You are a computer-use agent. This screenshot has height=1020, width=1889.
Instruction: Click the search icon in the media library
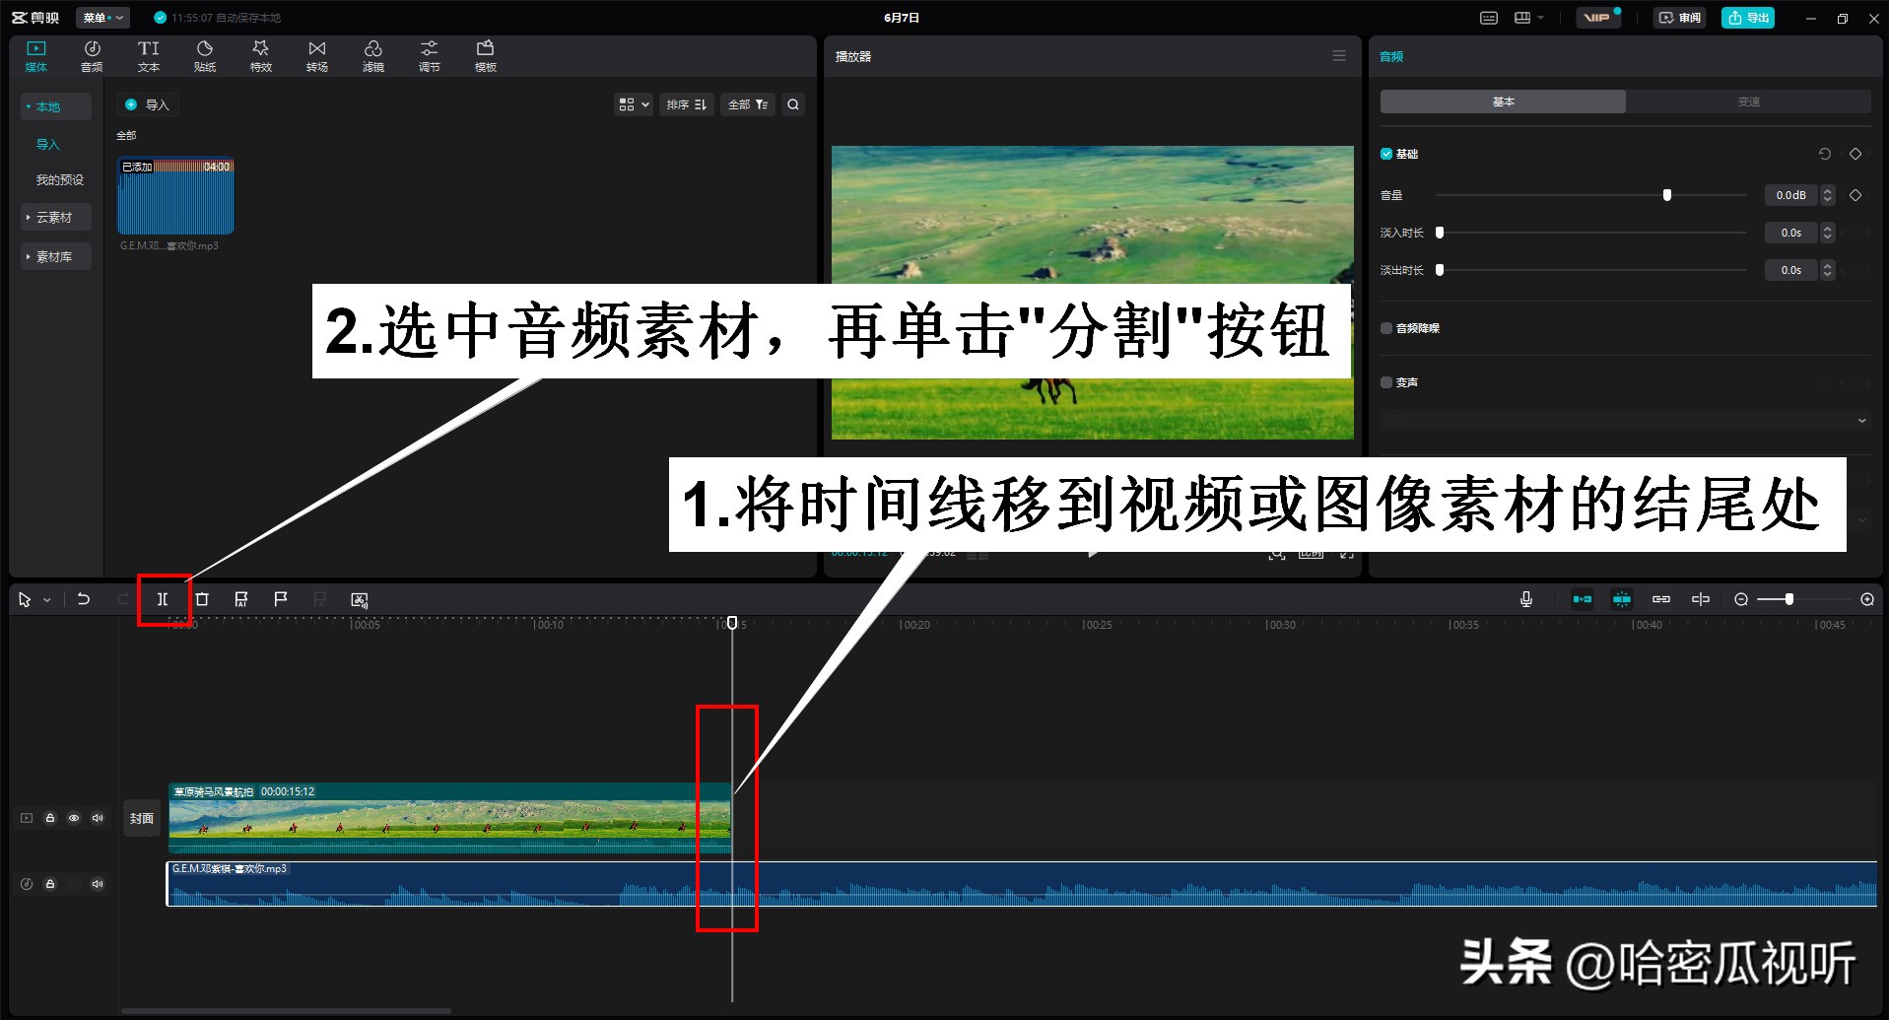pyautogui.click(x=792, y=104)
